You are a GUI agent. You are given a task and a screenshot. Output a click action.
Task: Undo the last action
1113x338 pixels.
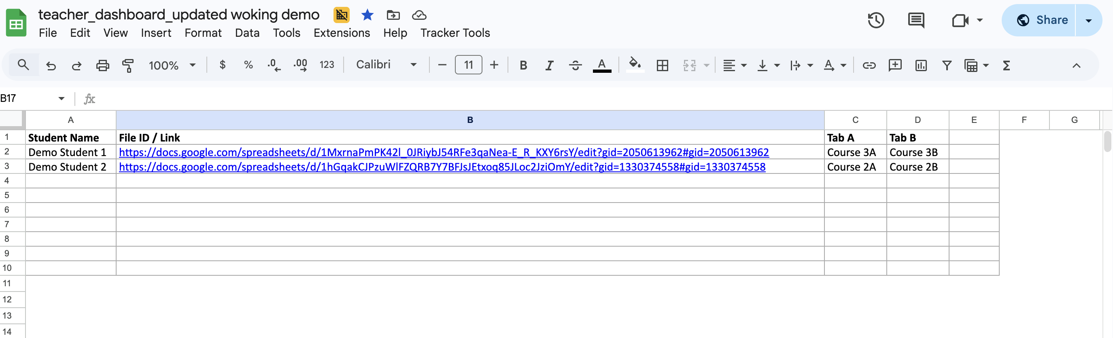(x=51, y=65)
